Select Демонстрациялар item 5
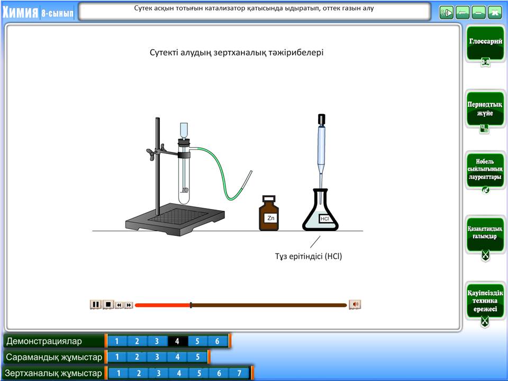 click(197, 341)
